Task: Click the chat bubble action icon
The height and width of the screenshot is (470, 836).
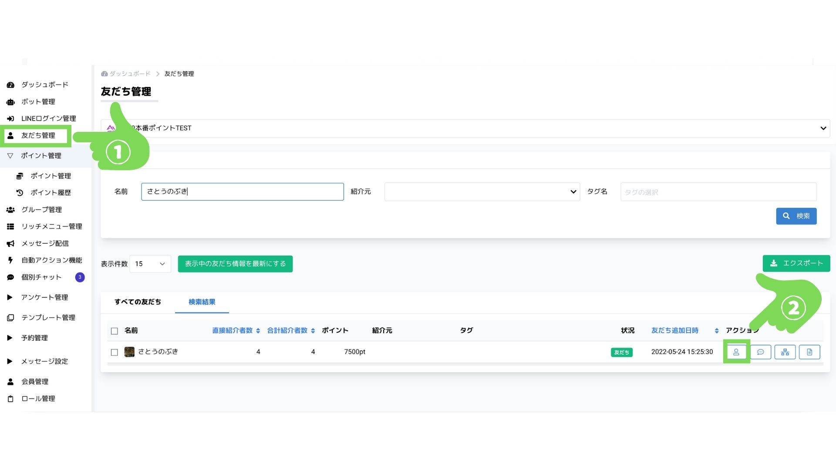Action: click(x=760, y=352)
